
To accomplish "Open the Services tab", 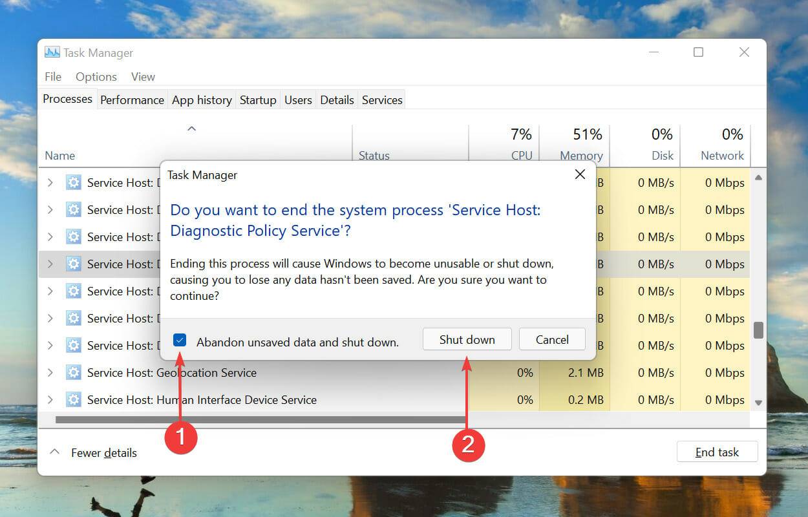I will tap(382, 100).
